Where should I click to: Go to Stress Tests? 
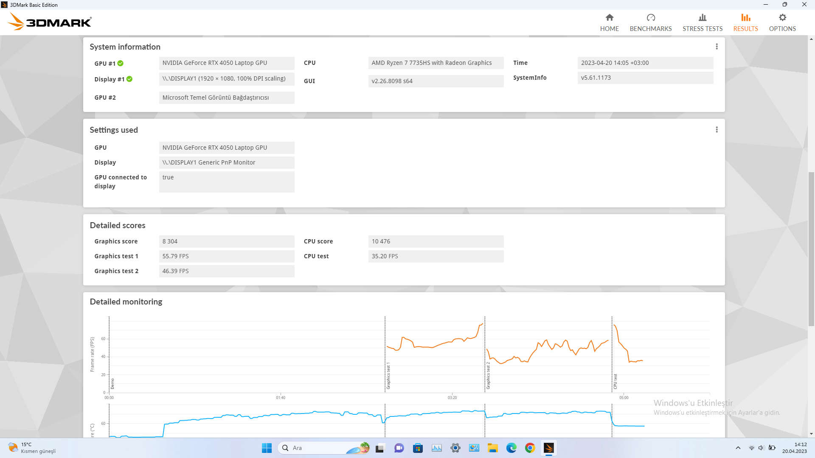[702, 22]
